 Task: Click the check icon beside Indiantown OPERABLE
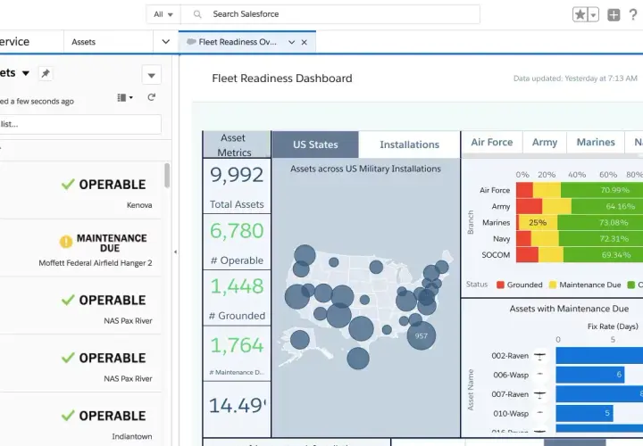(x=68, y=416)
